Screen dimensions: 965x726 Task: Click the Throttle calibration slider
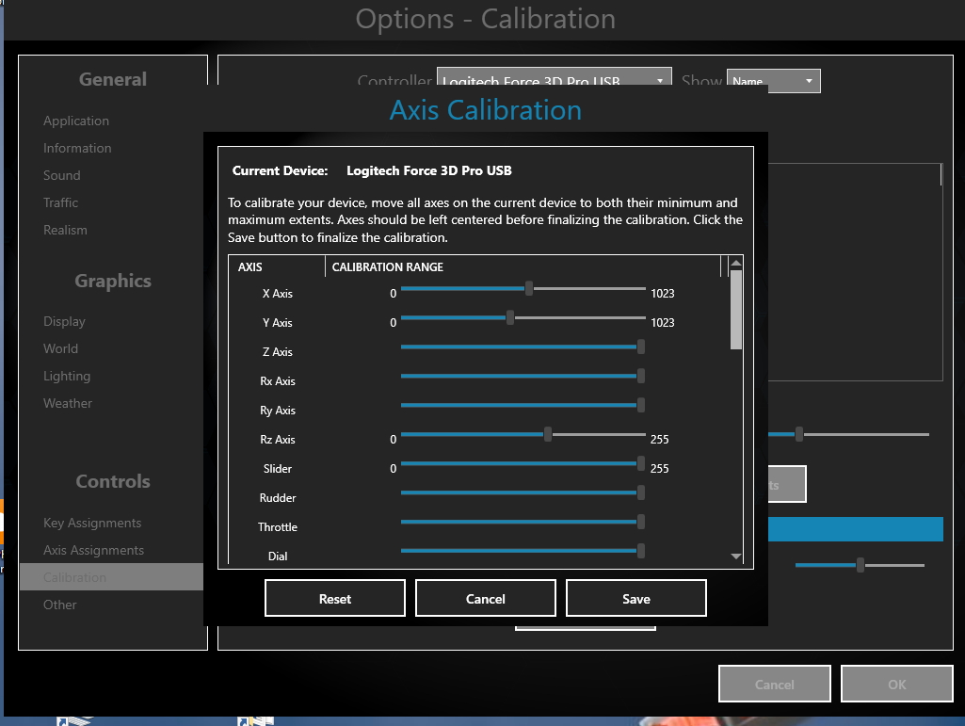coord(523,522)
